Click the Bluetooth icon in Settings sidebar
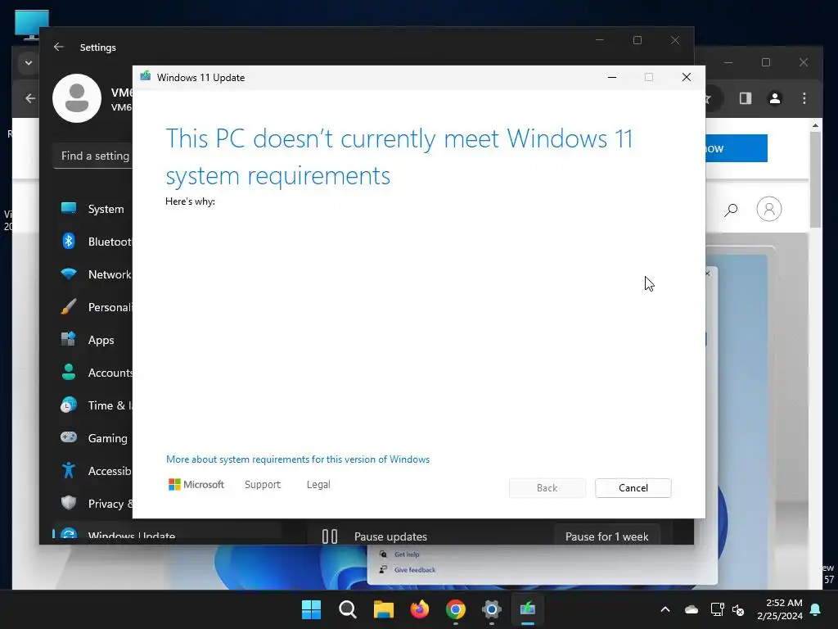The image size is (838, 629). point(69,242)
